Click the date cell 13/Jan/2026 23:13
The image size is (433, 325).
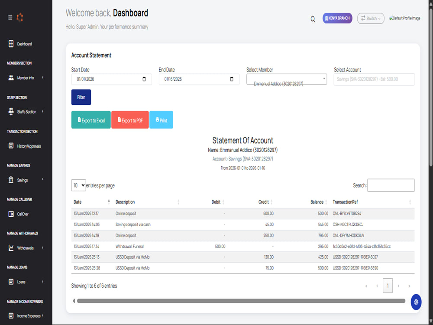(87, 257)
